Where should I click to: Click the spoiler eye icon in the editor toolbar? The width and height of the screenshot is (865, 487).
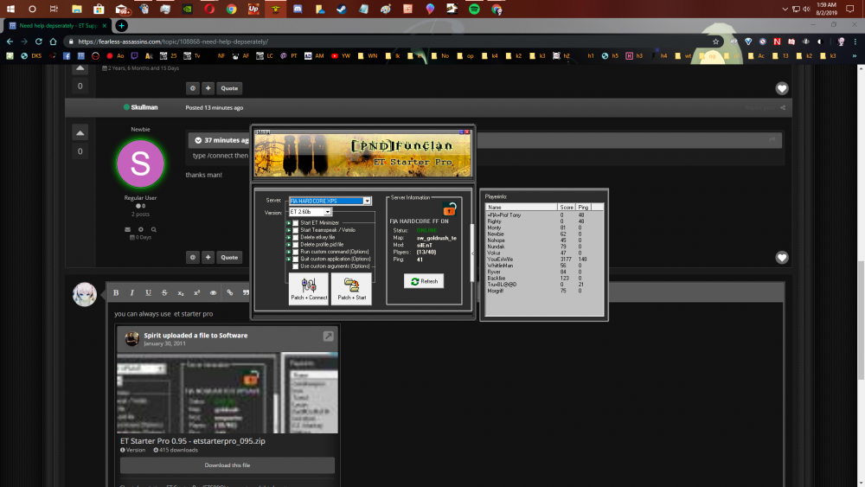pos(213,293)
